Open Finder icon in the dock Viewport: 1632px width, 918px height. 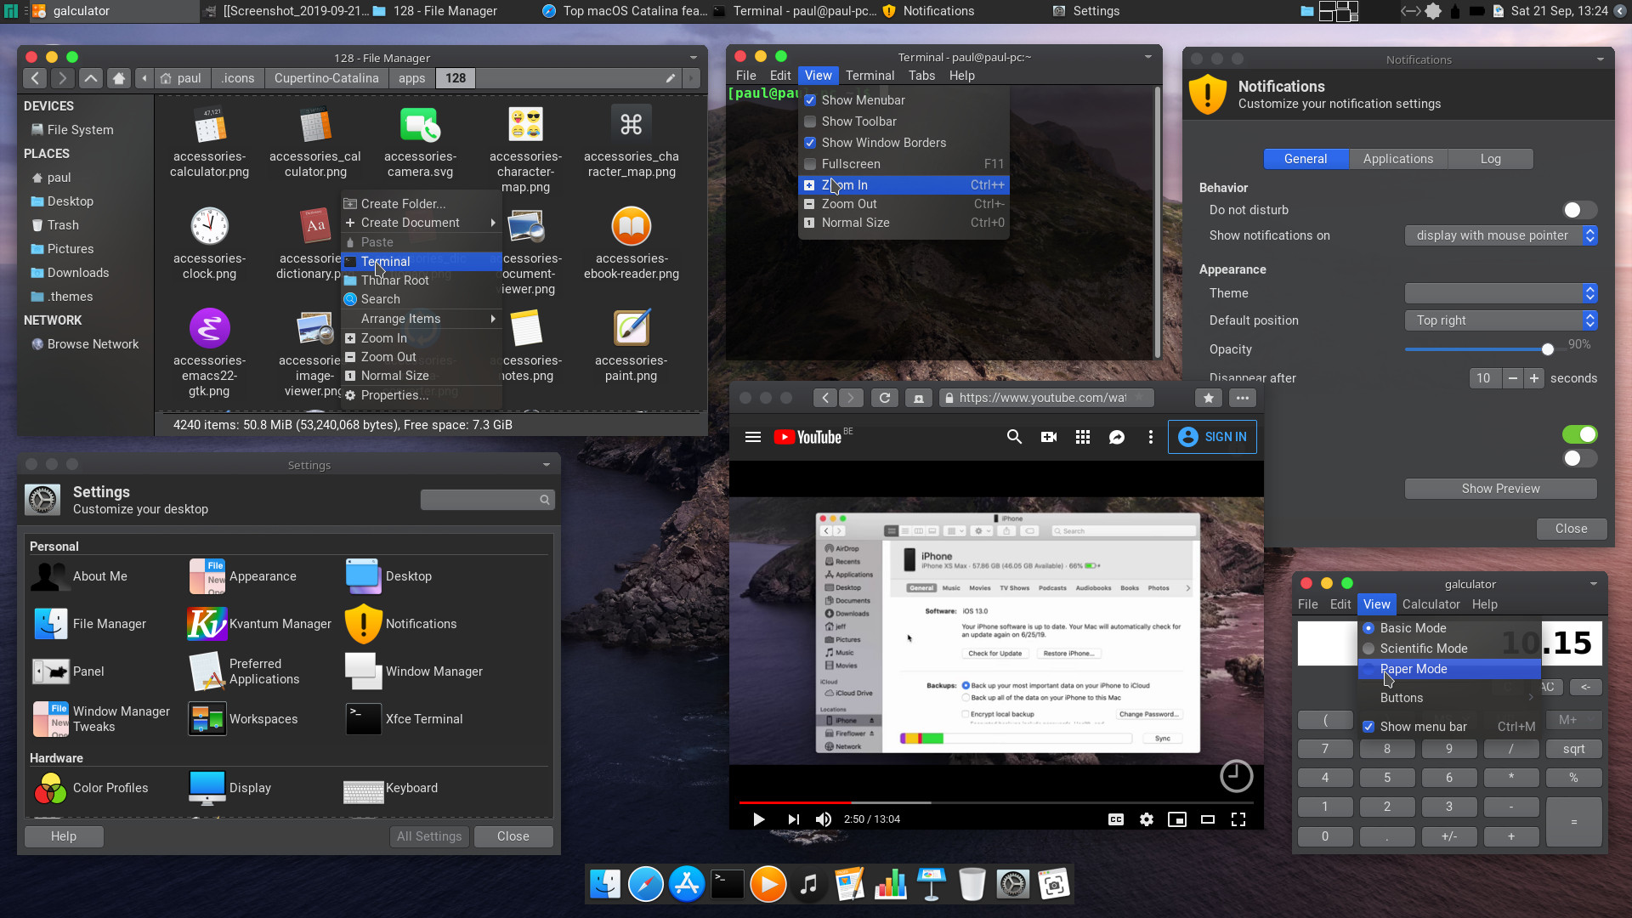[605, 885]
